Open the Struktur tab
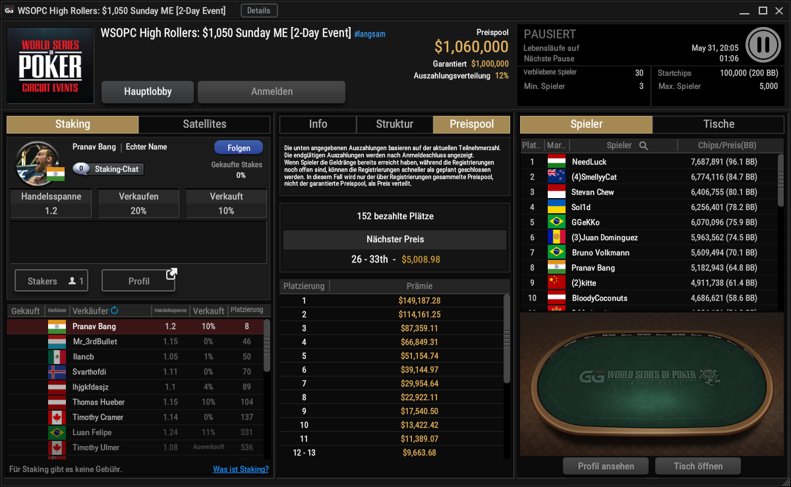 tap(395, 124)
